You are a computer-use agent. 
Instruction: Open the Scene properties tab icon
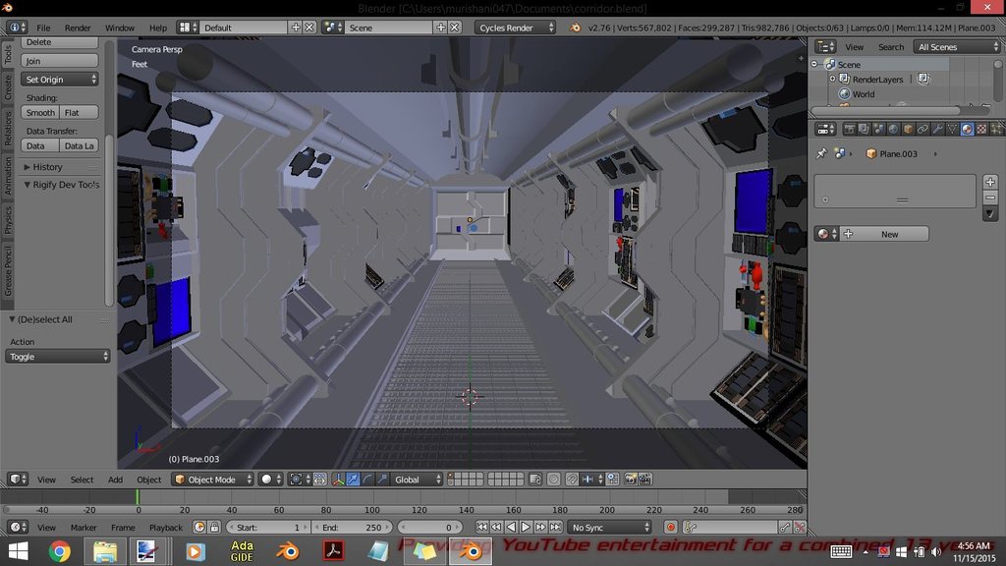coord(878,129)
